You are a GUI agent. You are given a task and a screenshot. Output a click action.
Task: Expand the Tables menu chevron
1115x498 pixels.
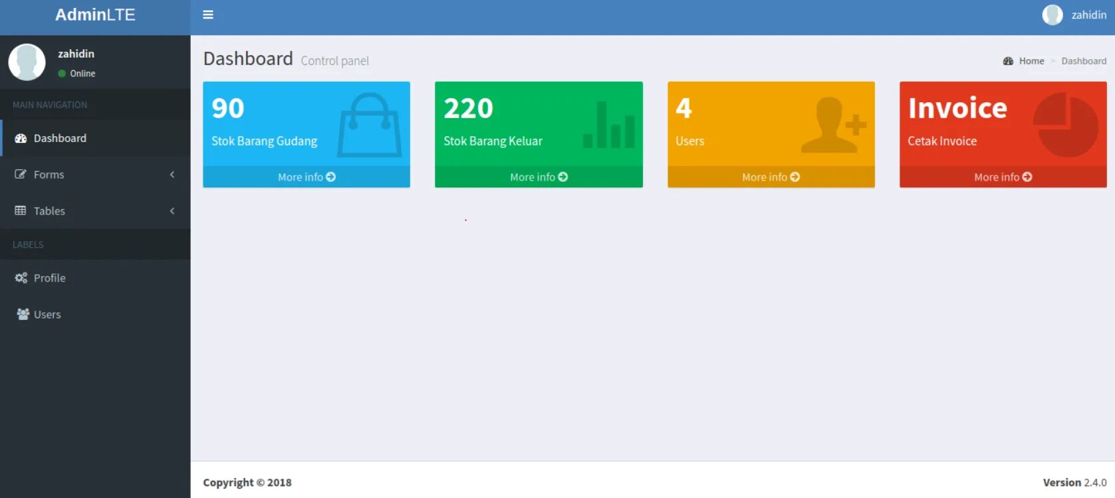click(x=172, y=210)
